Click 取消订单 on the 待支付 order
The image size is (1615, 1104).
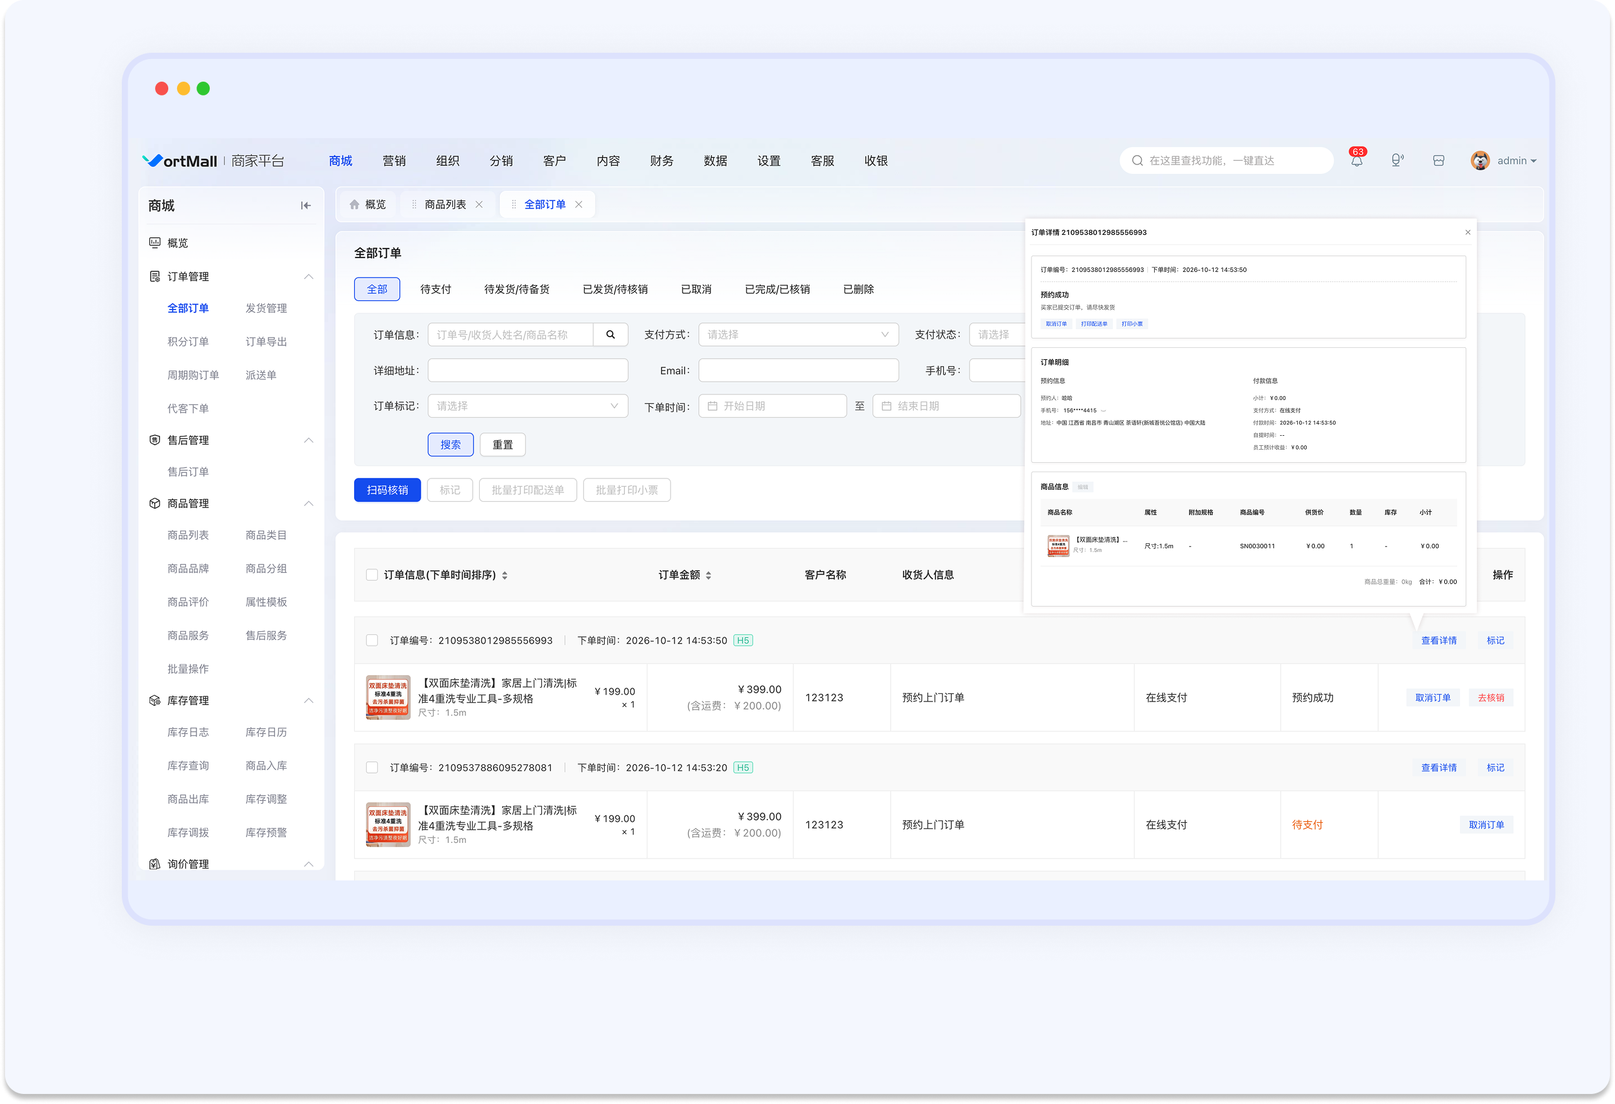(x=1486, y=825)
